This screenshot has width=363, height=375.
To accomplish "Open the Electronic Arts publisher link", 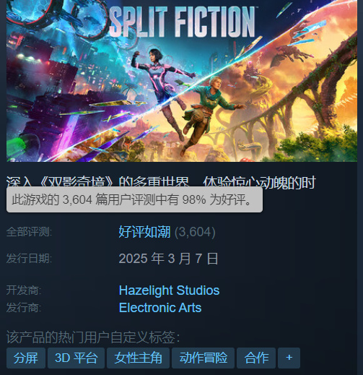I will click(x=160, y=308).
